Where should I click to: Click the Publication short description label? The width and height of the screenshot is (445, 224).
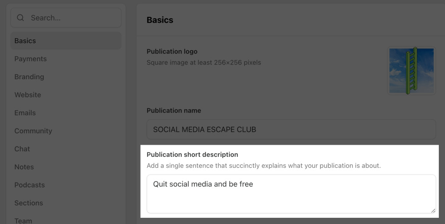(192, 155)
